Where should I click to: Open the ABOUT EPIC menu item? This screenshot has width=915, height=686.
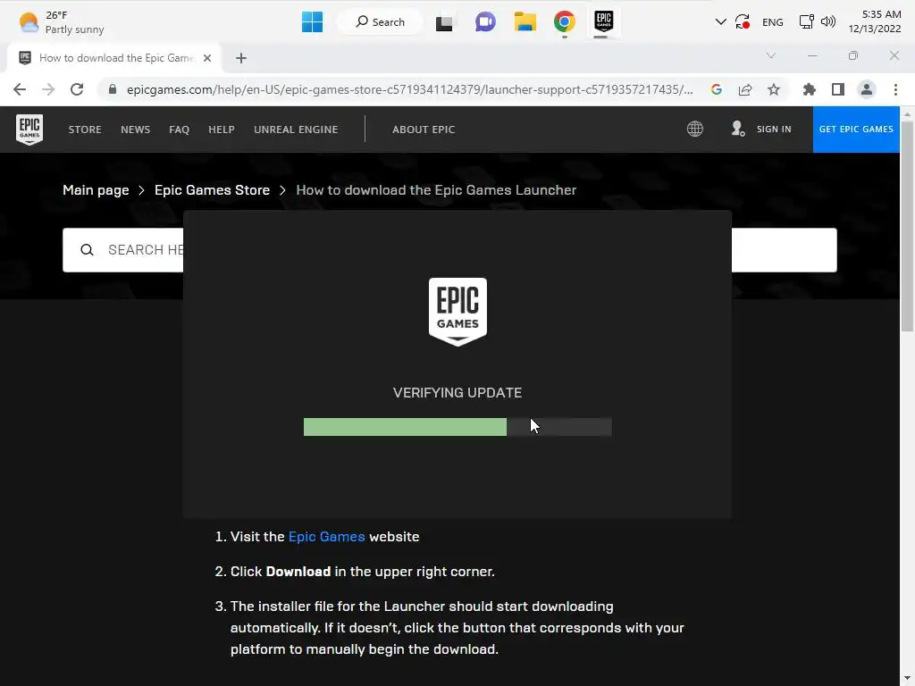point(423,130)
